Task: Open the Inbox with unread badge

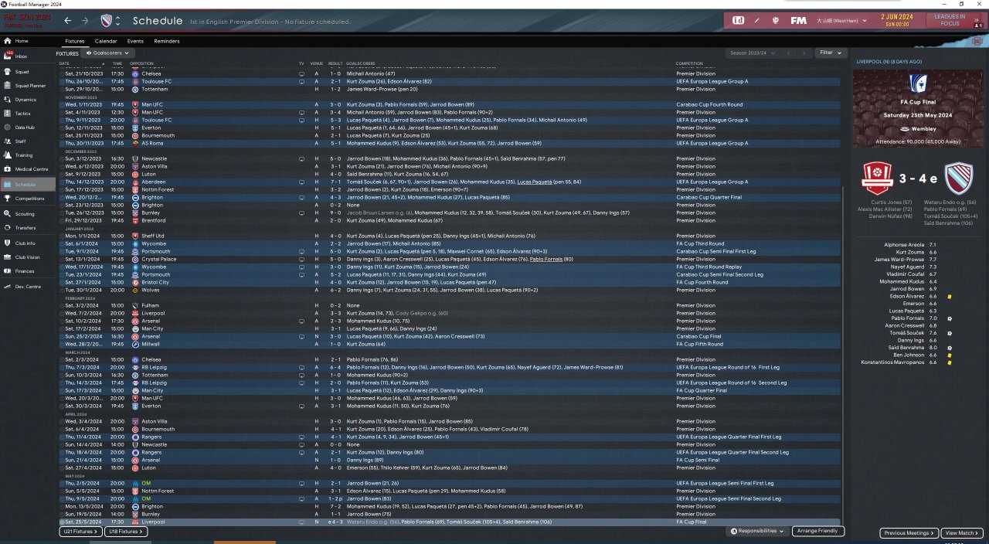Action: (9, 56)
